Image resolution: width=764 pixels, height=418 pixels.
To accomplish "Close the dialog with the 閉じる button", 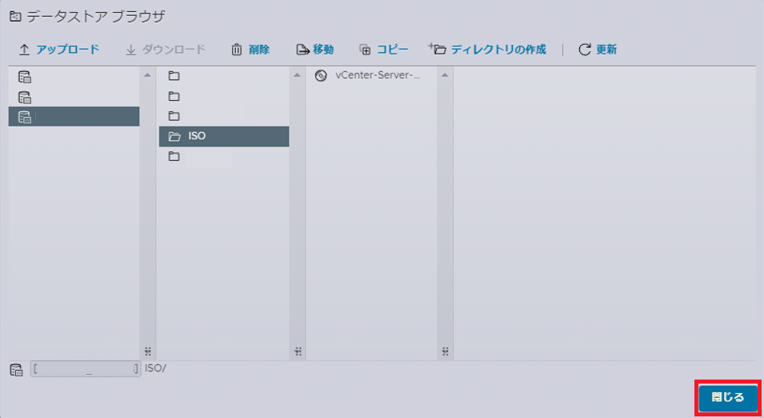I will [x=727, y=397].
